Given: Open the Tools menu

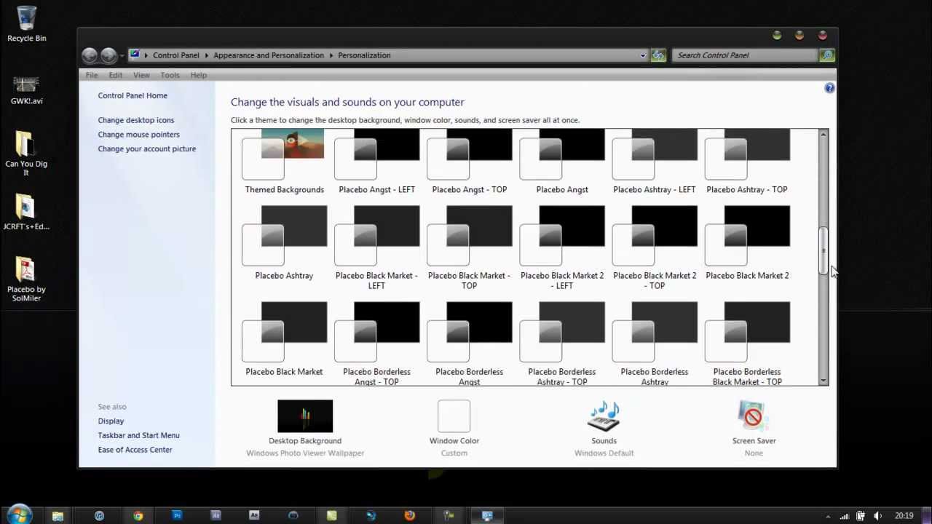Looking at the screenshot, I should [170, 75].
